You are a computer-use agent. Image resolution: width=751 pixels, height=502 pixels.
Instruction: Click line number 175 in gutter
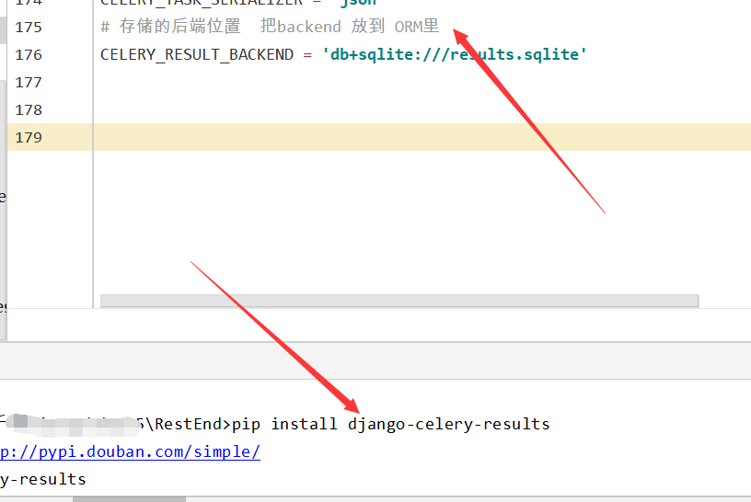point(29,28)
